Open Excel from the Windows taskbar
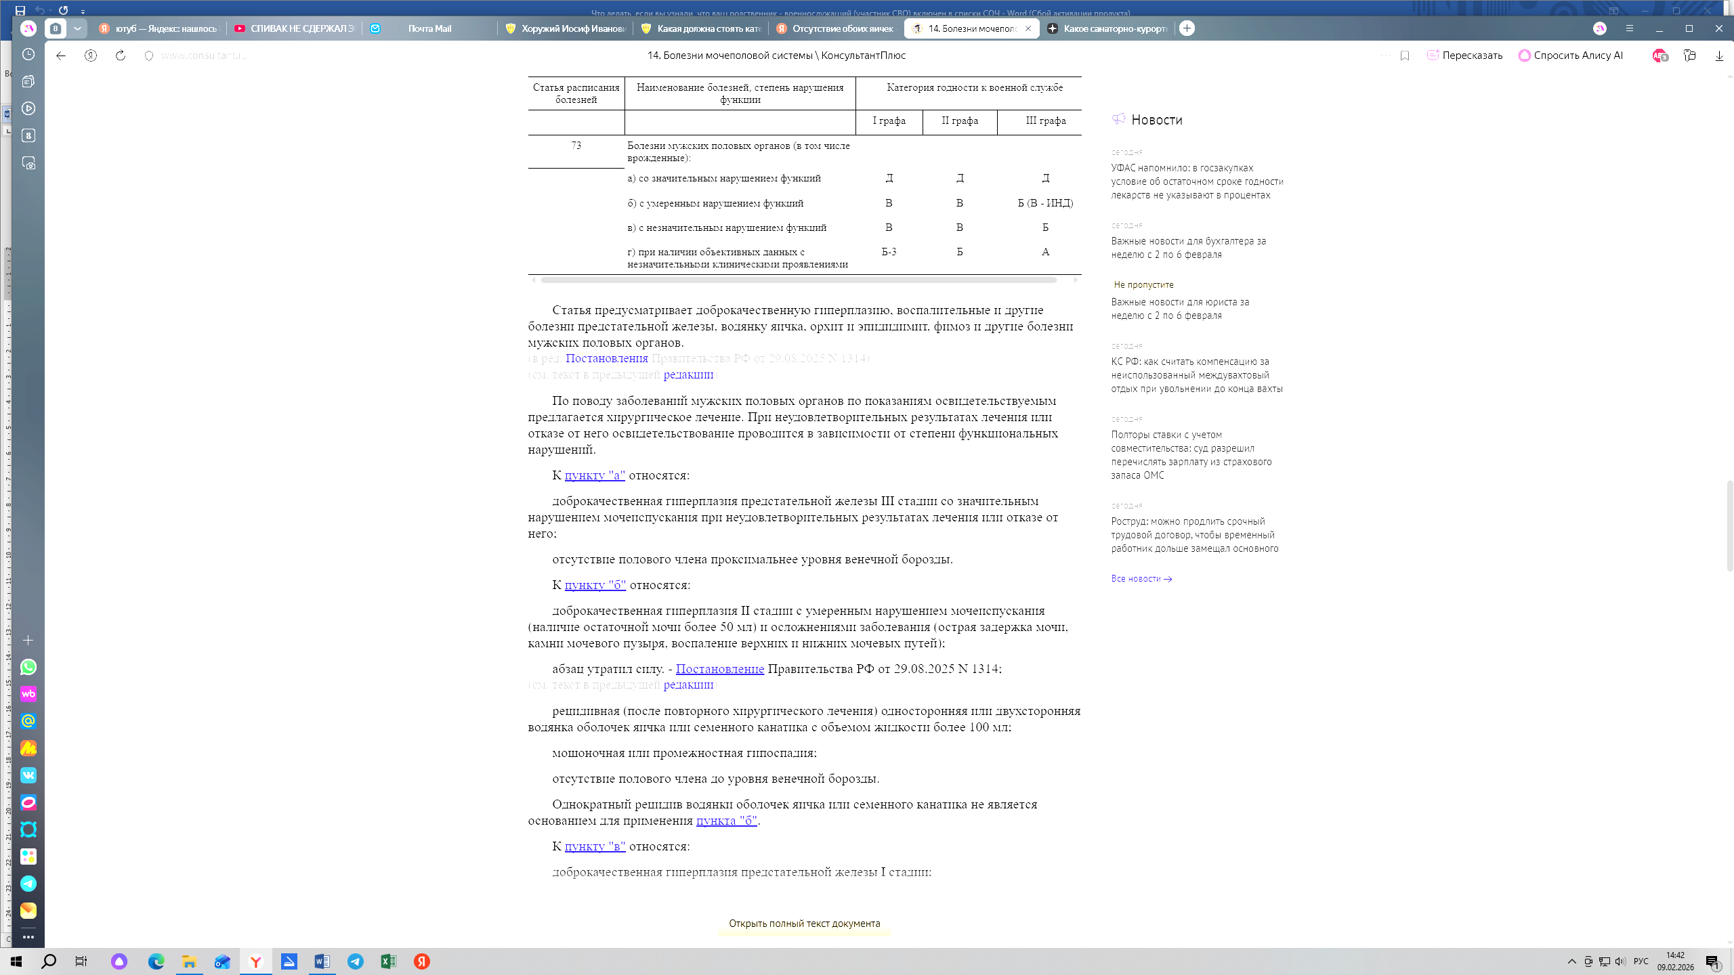 [x=388, y=961]
